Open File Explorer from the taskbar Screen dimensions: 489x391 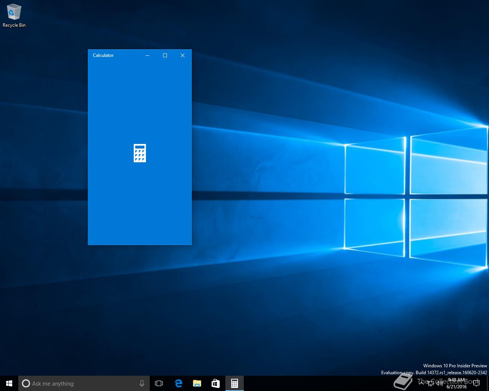[x=197, y=383]
